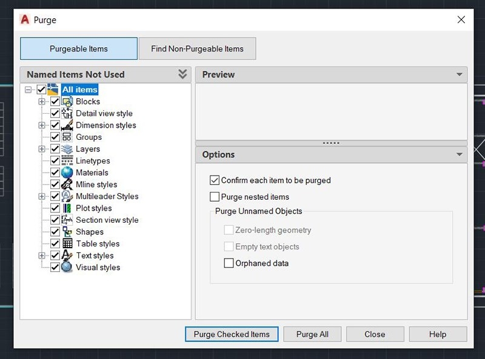Click the Text styles icon
The image size is (485, 359).
click(x=67, y=255)
